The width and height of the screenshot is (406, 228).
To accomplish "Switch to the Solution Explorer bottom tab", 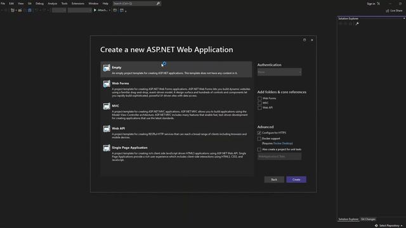I will coord(348,219).
